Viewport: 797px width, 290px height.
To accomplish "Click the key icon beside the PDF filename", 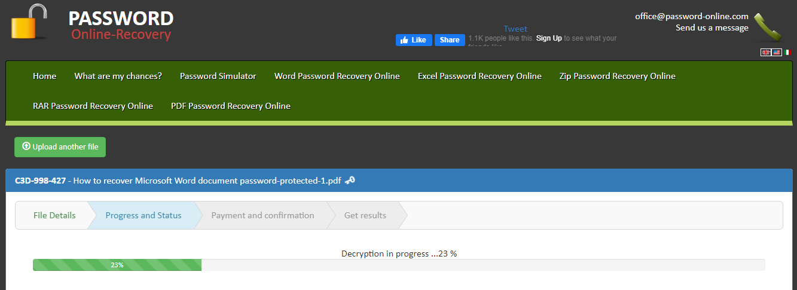I will pos(350,181).
